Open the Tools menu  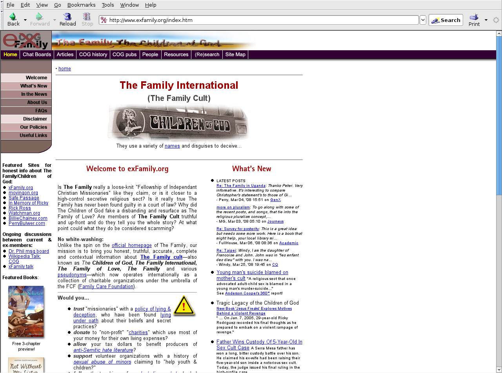pyautogui.click(x=108, y=5)
